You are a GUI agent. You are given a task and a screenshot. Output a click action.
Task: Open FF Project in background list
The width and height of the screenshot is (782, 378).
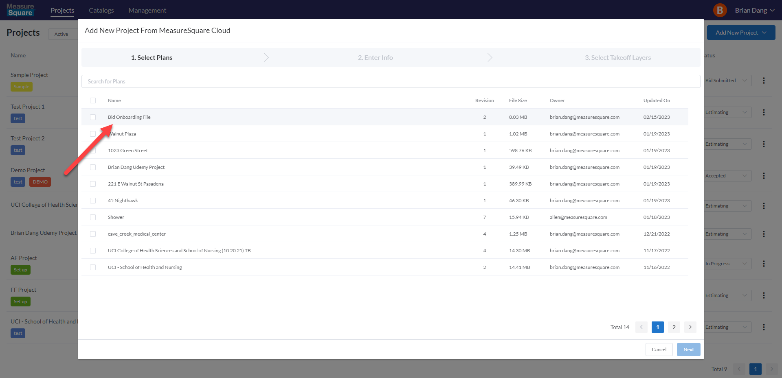click(x=23, y=290)
